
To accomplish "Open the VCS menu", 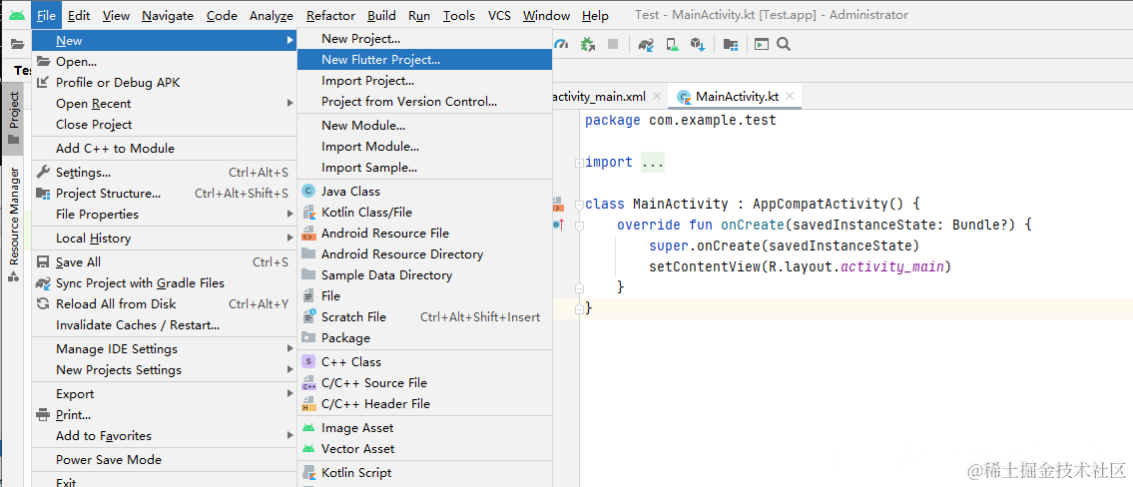I will [499, 15].
